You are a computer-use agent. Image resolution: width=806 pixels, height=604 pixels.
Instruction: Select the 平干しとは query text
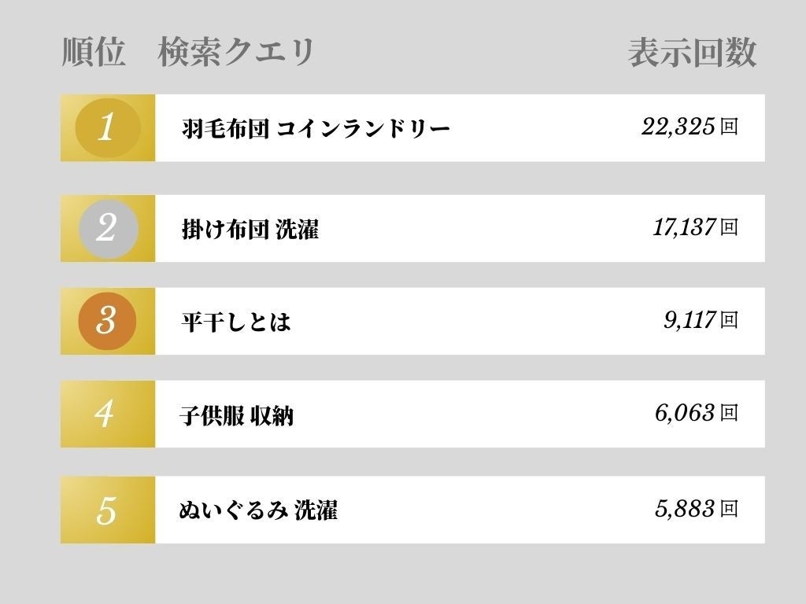point(235,322)
